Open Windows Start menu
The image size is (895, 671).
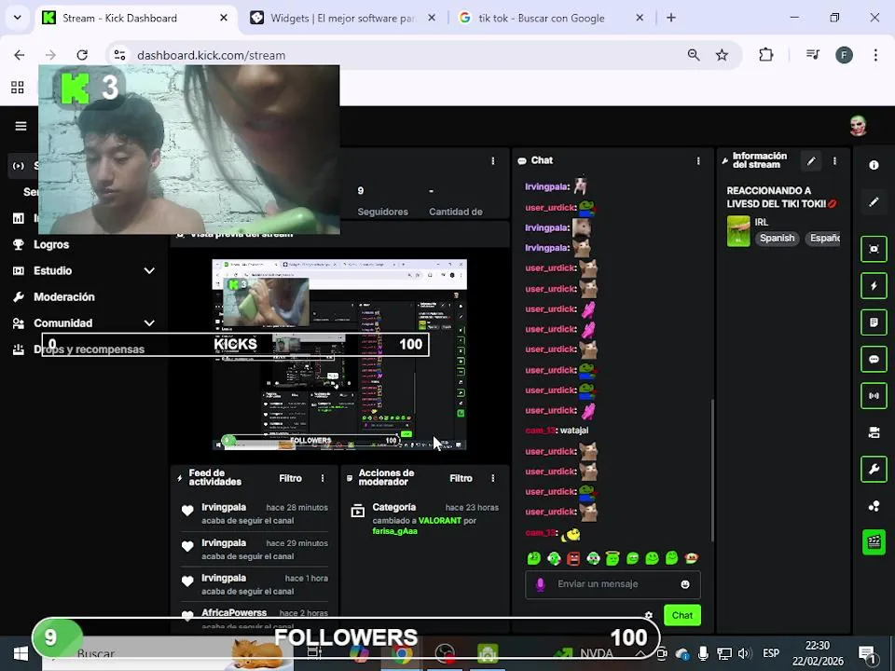click(21, 654)
